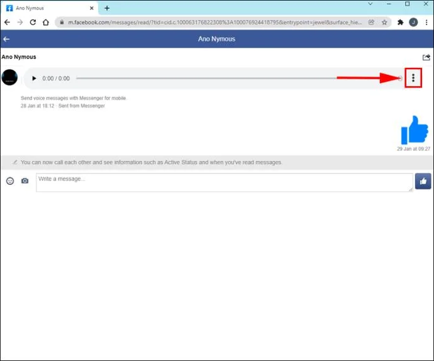The image size is (434, 361).
Task: Open the browser extensions puzzle icon
Action: click(x=400, y=23)
